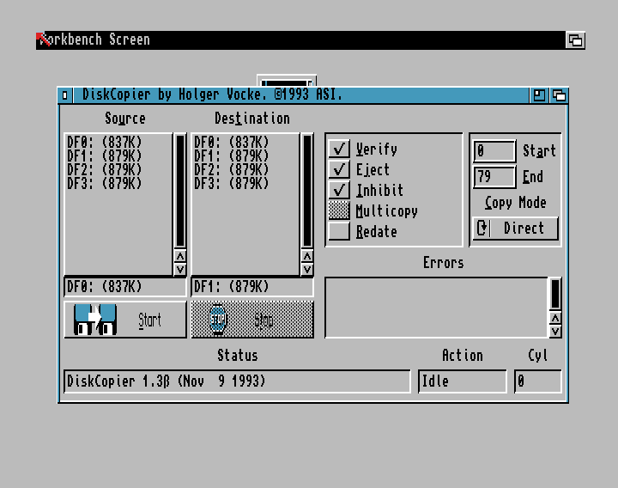Click down arrow of Errors scrollbar
Image resolution: width=618 pixels, height=488 pixels.
click(x=555, y=331)
